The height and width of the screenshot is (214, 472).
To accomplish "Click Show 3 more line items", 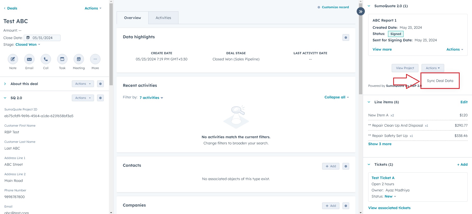I will click(380, 144).
